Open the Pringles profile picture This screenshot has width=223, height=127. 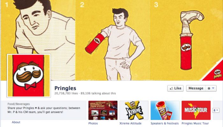[x=29, y=75]
